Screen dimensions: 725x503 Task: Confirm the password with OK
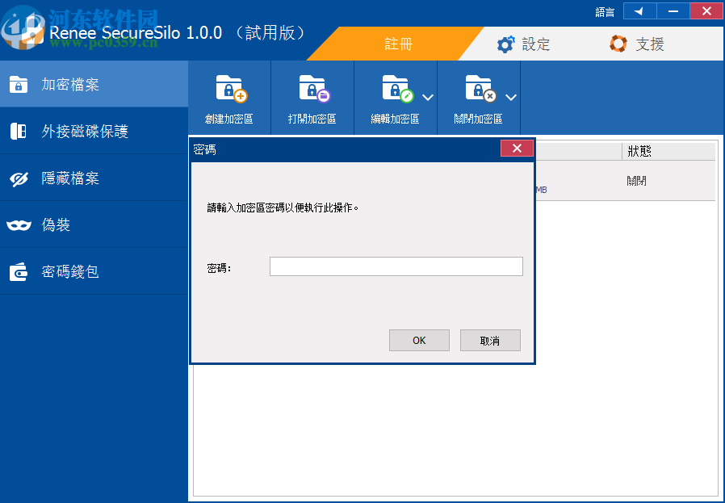click(x=419, y=340)
